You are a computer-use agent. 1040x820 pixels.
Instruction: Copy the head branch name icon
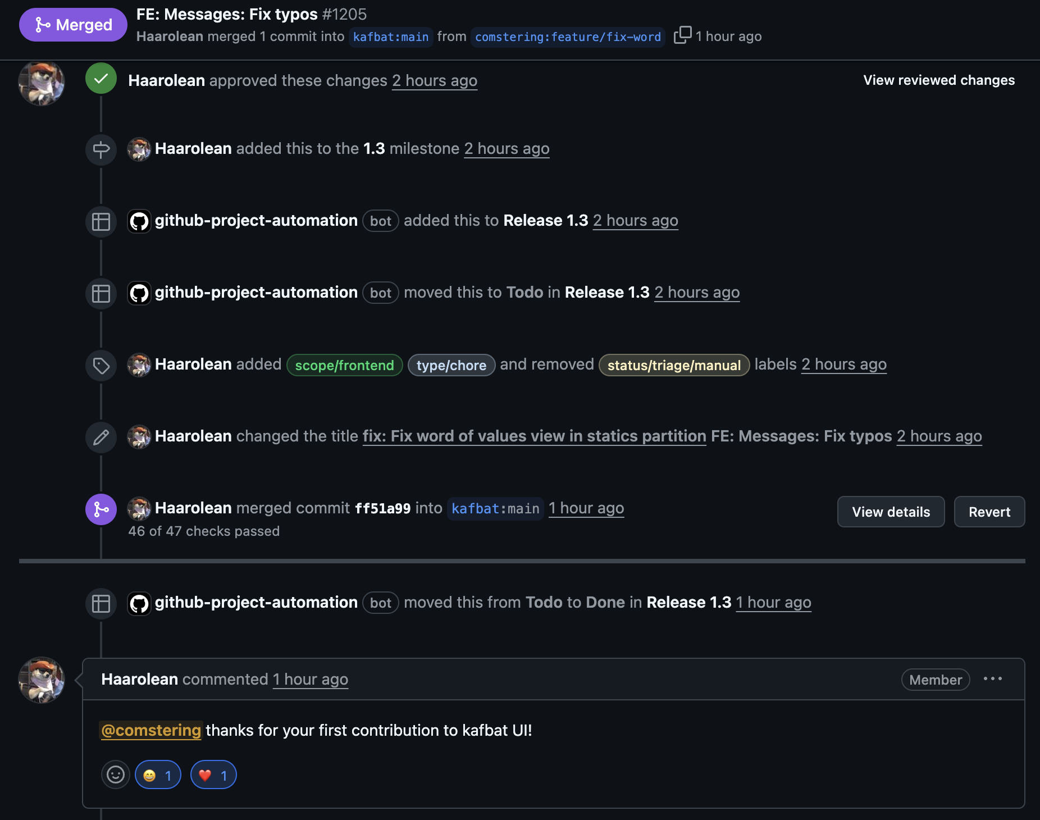coord(682,35)
